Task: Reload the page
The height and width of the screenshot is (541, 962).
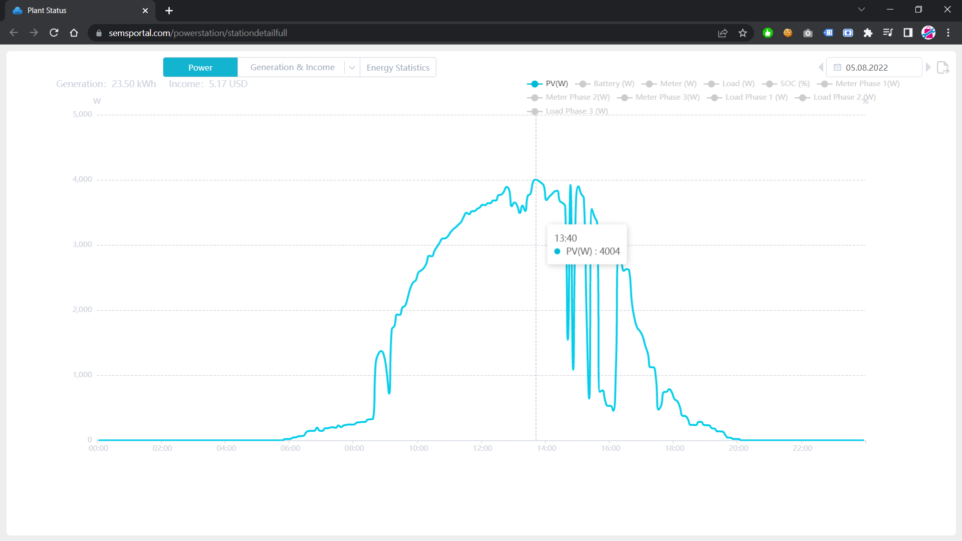Action: click(x=54, y=33)
